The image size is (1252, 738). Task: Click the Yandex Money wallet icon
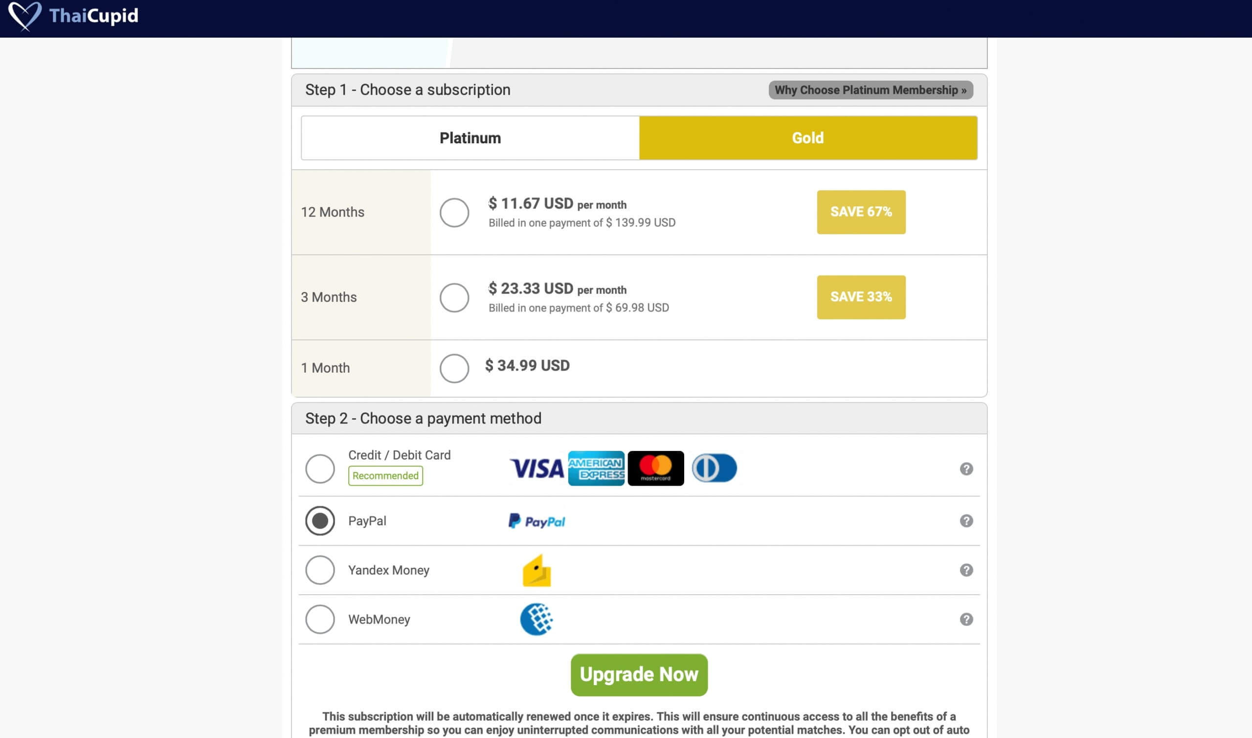(x=537, y=570)
